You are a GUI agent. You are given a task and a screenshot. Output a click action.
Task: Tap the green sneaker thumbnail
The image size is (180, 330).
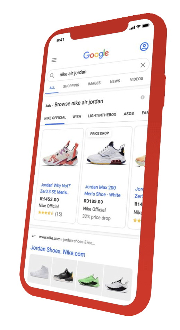tap(90, 279)
